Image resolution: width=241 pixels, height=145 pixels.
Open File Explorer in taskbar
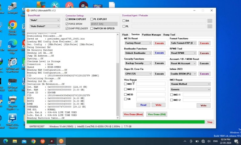point(15,141)
